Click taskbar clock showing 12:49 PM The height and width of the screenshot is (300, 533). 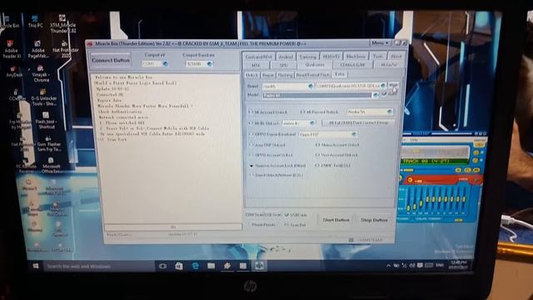coord(459,265)
